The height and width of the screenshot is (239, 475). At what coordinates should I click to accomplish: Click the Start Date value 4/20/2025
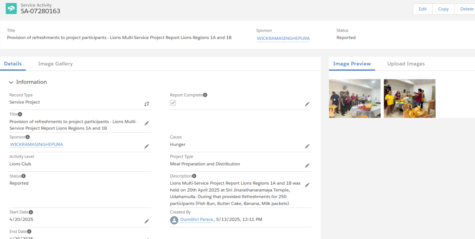click(21, 220)
